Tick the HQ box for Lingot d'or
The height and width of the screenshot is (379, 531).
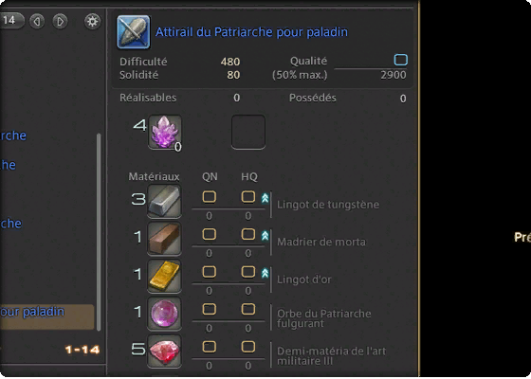(x=248, y=272)
